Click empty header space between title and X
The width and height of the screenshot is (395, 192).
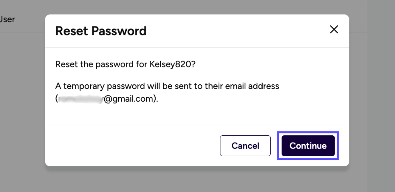[237, 31]
